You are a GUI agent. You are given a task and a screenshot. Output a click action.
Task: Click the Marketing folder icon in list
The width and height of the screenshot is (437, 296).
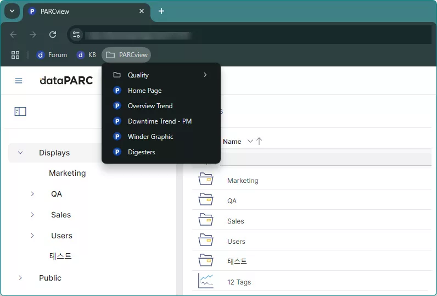pyautogui.click(x=206, y=179)
